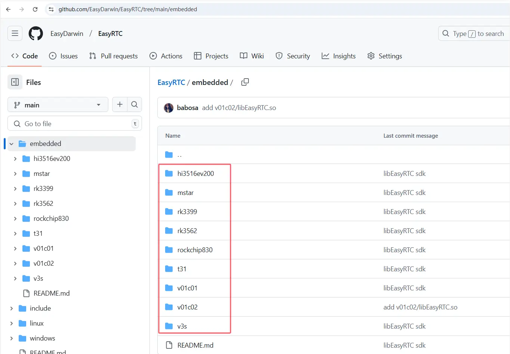Expand rockchip830 folder in file tree
The height and width of the screenshot is (354, 510).
point(15,219)
